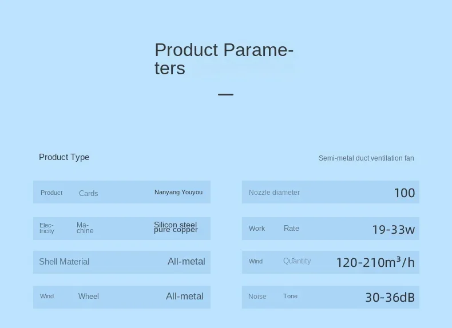The width and height of the screenshot is (452, 328).
Task: Click the Noise Tone label
Action: (x=273, y=297)
